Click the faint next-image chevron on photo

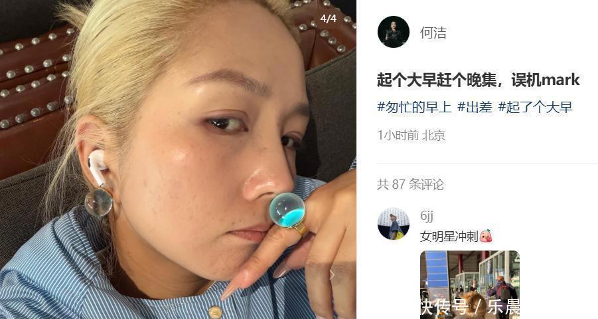[x=332, y=274]
